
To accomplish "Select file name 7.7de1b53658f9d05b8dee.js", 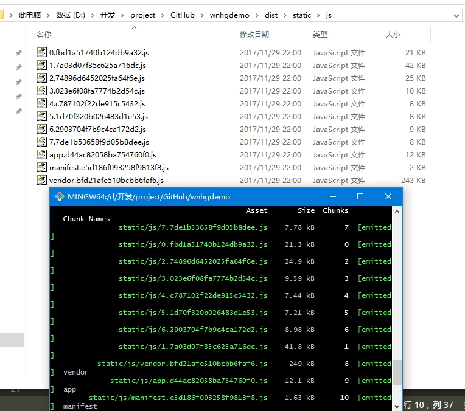I will click(99, 142).
